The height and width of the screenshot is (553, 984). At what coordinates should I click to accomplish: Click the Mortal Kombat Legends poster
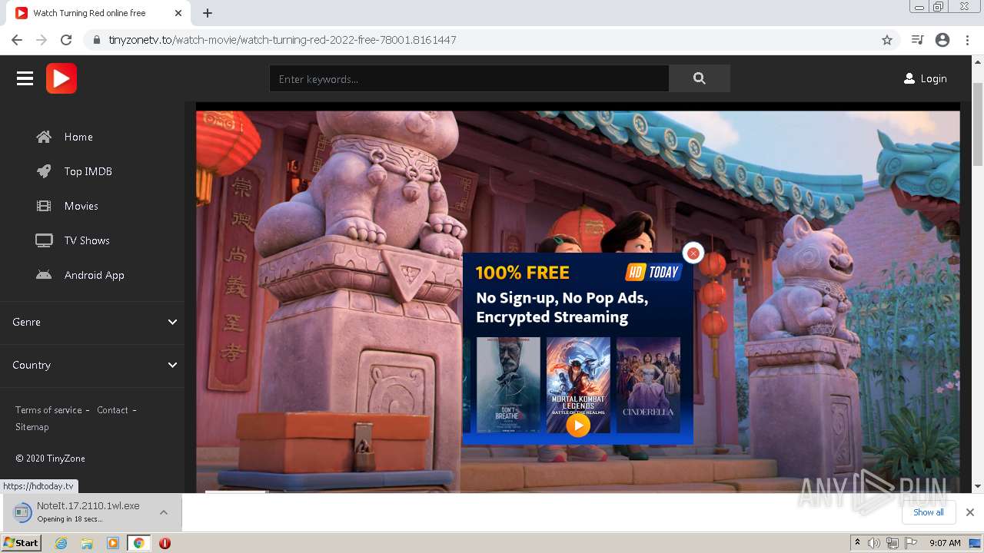click(x=578, y=385)
